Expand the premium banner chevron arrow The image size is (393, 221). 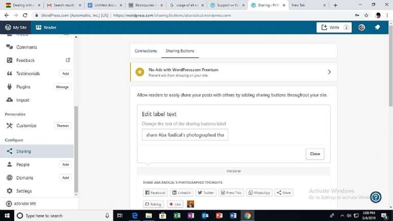(329, 72)
